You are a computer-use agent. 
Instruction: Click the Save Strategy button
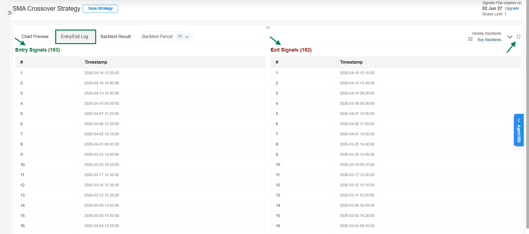coord(100,9)
